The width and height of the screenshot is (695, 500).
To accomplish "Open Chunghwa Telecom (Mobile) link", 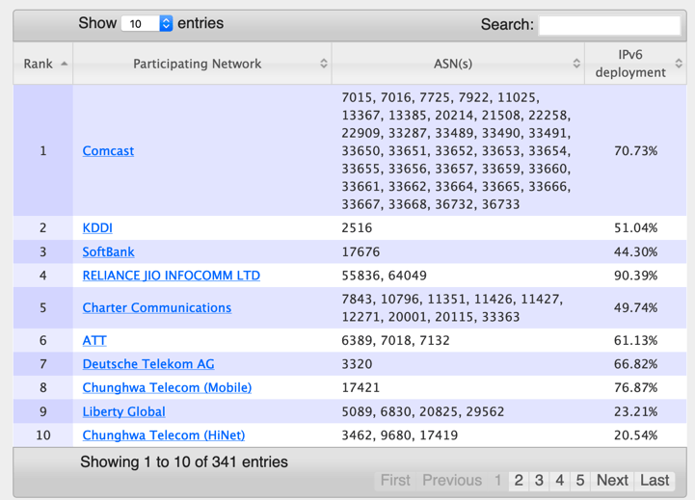I will [167, 388].
